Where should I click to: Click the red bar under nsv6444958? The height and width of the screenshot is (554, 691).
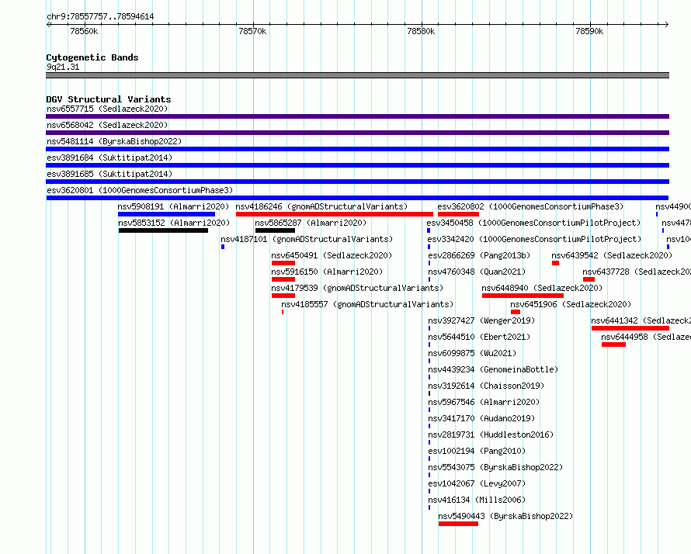[613, 345]
